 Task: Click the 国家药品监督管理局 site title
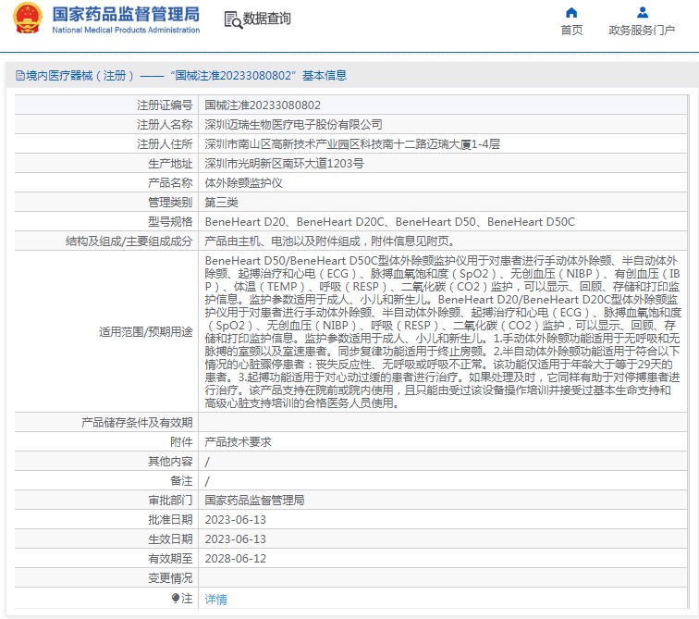[126, 14]
